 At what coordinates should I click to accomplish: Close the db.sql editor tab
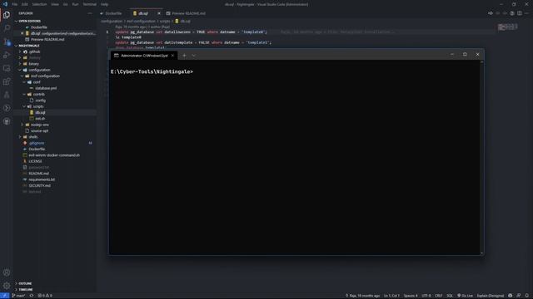159,13
